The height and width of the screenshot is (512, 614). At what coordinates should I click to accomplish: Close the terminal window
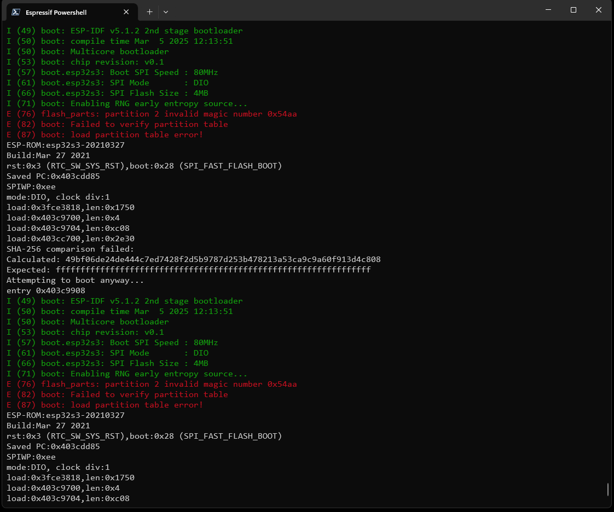tap(598, 10)
